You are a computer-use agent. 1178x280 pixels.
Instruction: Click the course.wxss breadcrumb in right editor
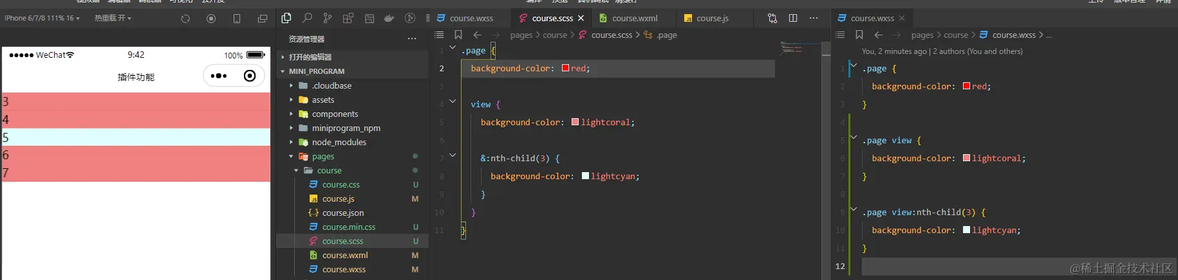(x=1014, y=35)
